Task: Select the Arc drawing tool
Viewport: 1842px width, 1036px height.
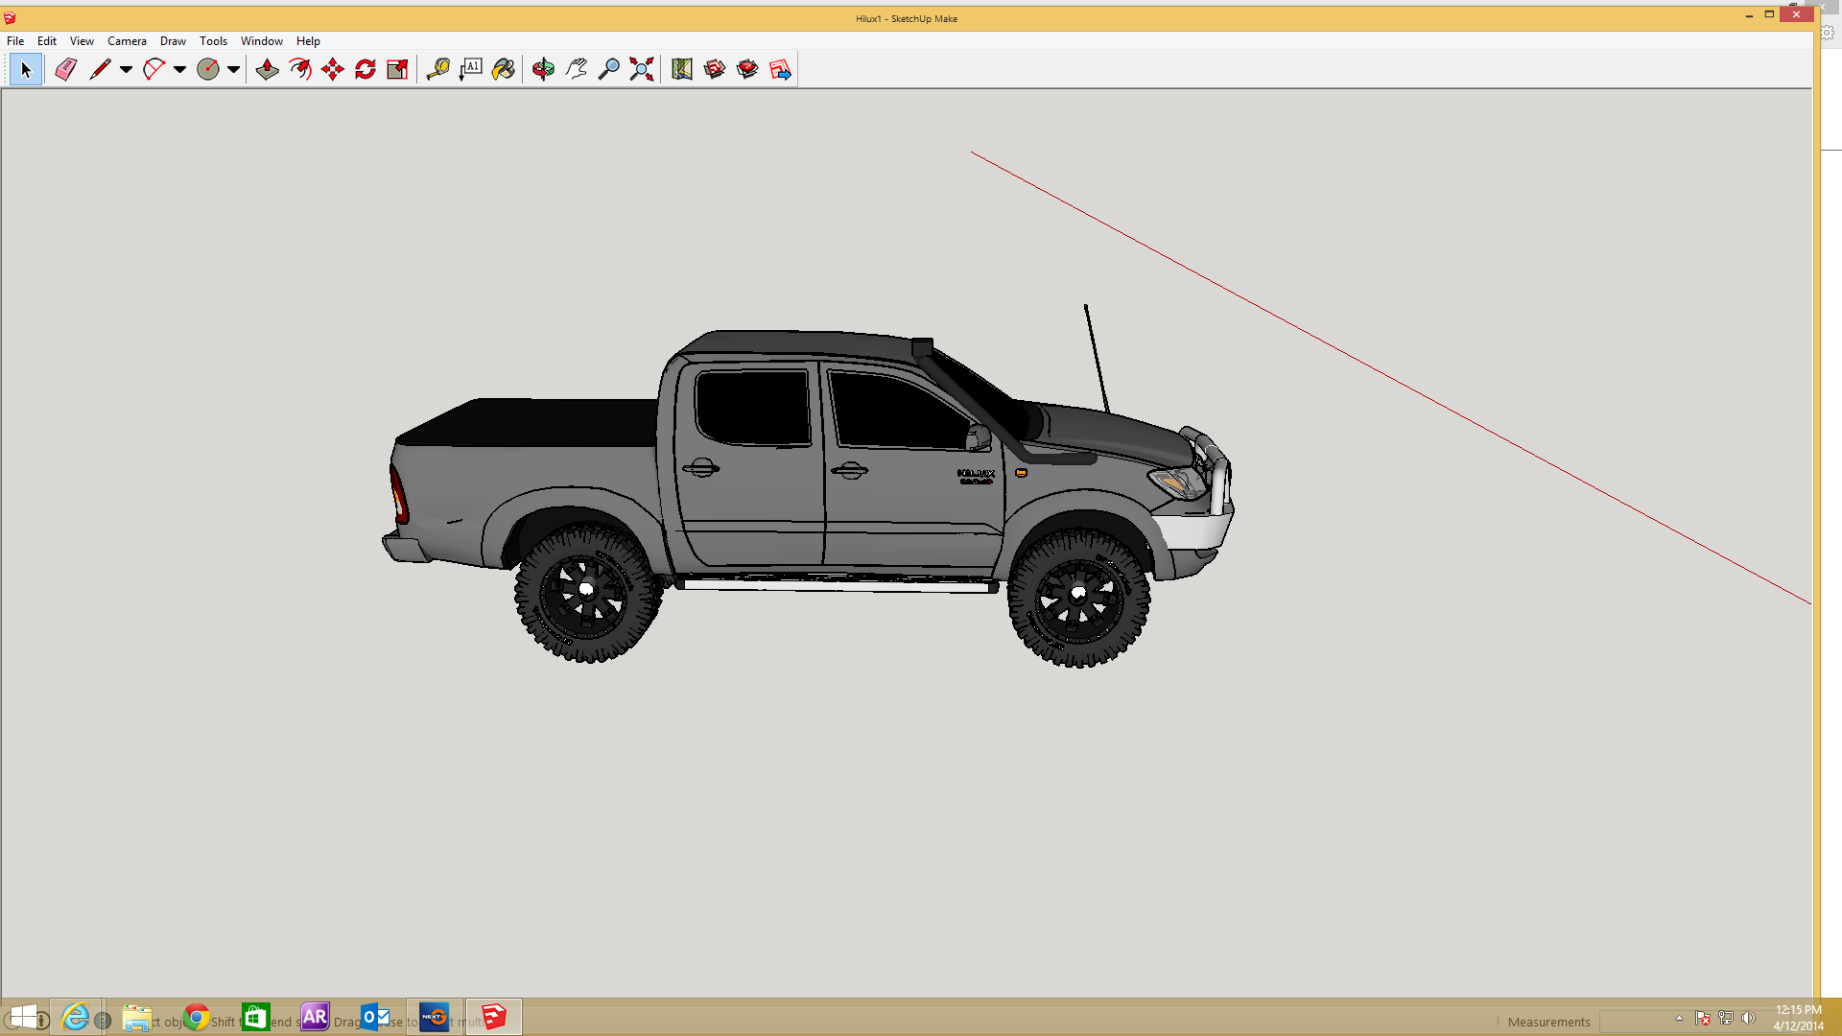Action: (153, 69)
